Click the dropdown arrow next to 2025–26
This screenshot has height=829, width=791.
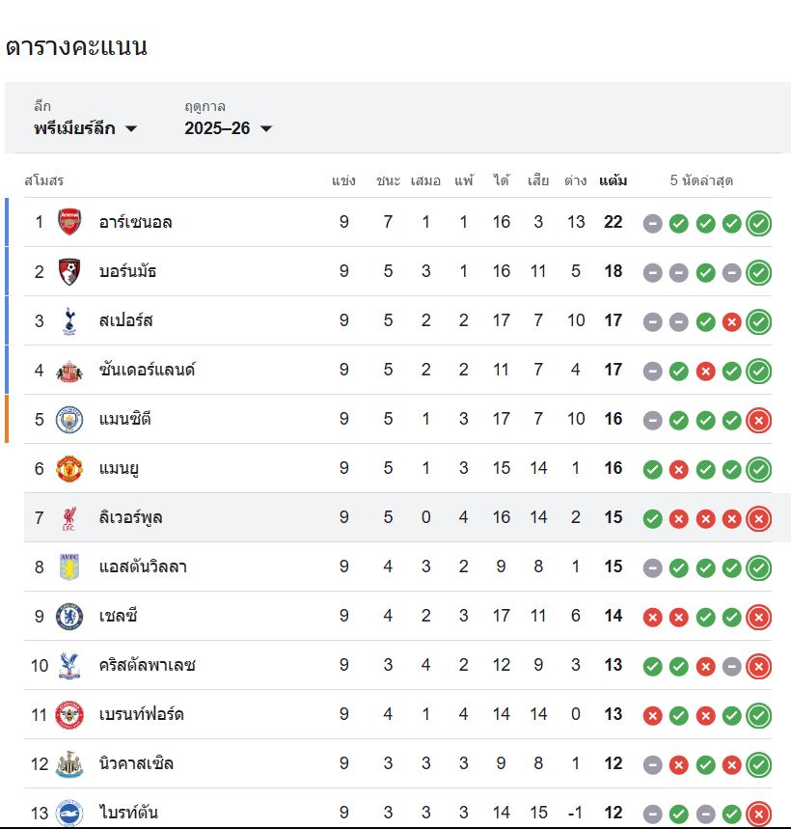(x=266, y=129)
